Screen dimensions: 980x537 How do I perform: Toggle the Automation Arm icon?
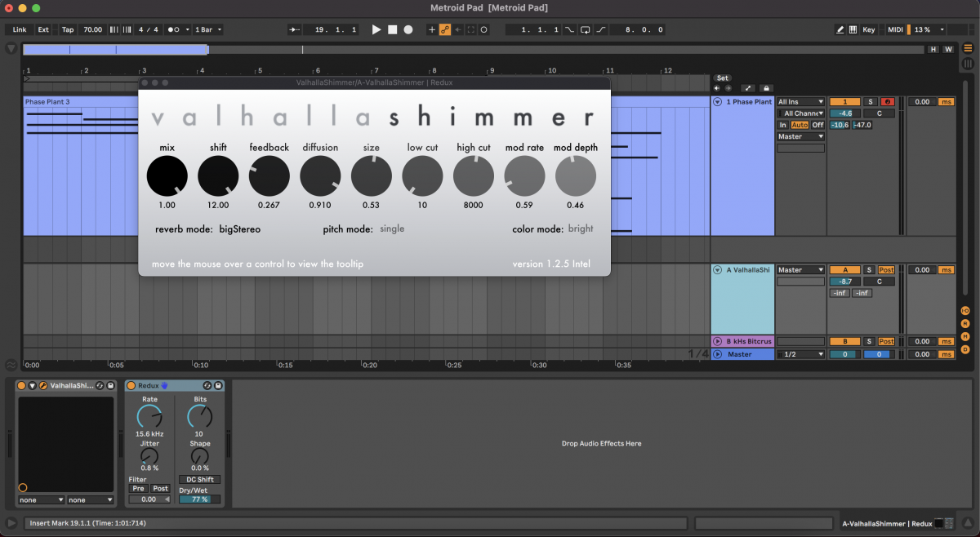coord(445,29)
